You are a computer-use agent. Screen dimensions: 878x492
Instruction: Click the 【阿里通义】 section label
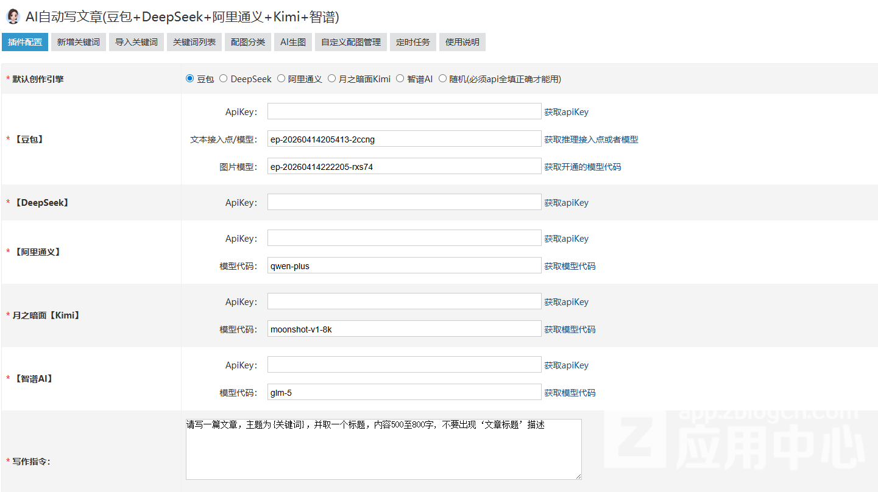[x=38, y=252]
